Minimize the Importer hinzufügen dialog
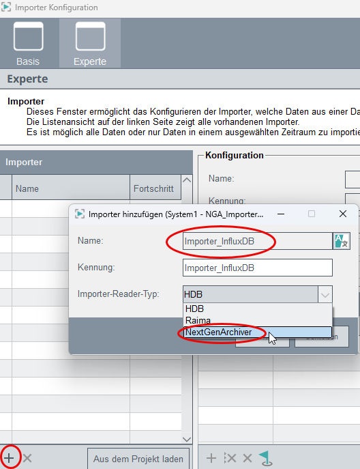The height and width of the screenshot is (469, 360). 281,214
